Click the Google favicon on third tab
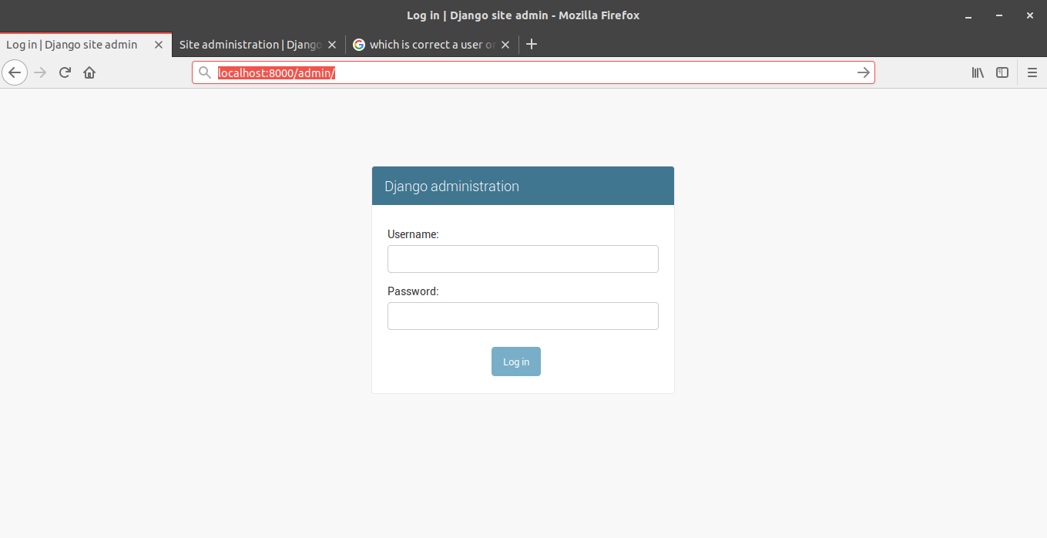 point(359,45)
